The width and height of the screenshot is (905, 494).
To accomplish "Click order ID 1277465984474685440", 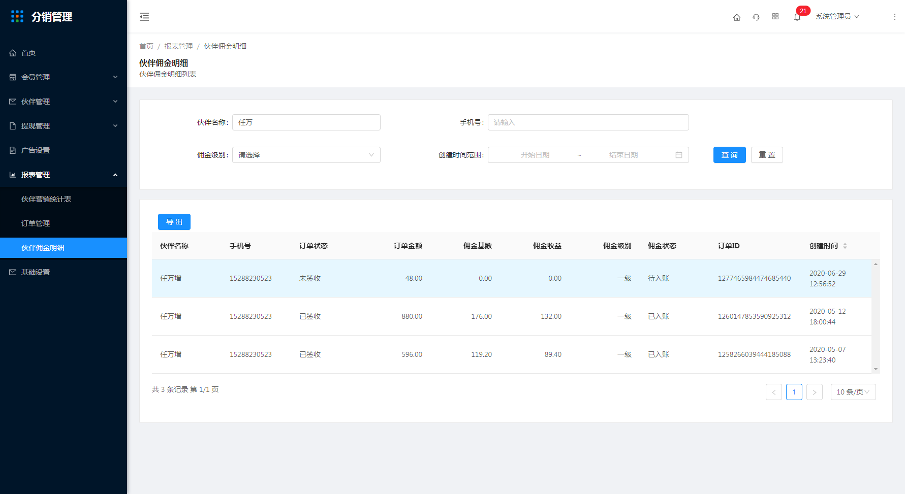I will [x=754, y=278].
